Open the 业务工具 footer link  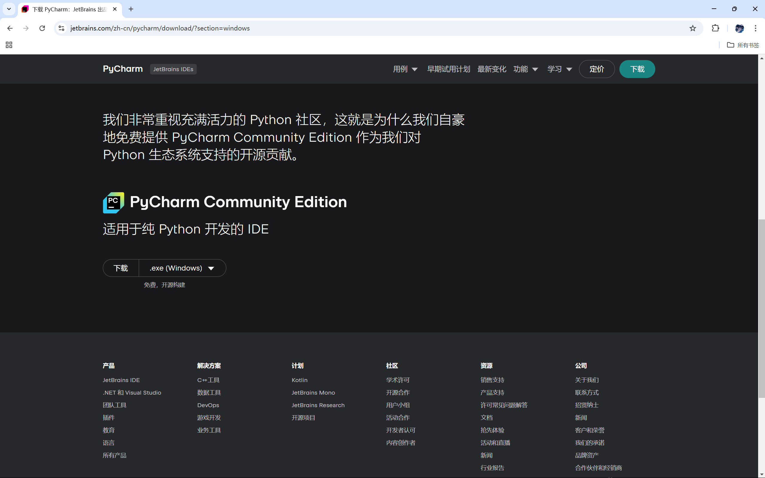coord(209,430)
